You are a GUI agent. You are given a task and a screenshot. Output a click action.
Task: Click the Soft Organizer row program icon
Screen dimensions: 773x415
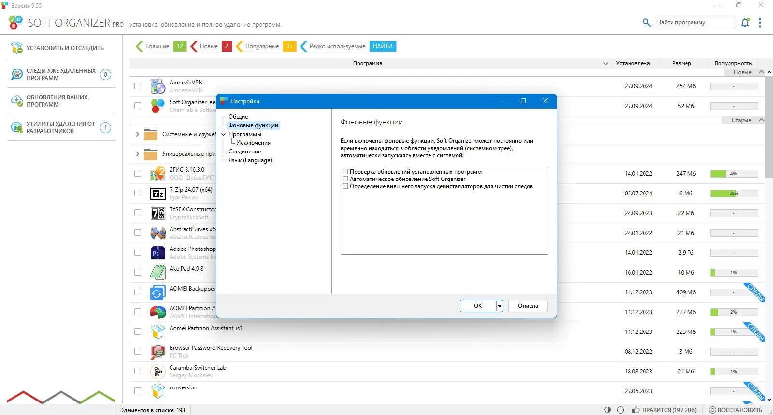click(x=158, y=106)
